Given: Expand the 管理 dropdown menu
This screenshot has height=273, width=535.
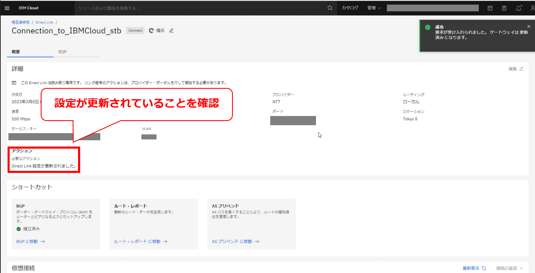Looking at the screenshot, I should pyautogui.click(x=373, y=8).
